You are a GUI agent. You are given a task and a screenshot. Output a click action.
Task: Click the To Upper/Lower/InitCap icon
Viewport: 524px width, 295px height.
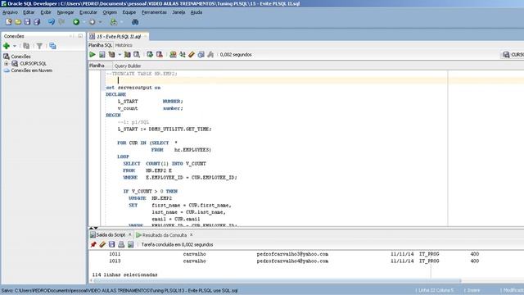(182, 55)
